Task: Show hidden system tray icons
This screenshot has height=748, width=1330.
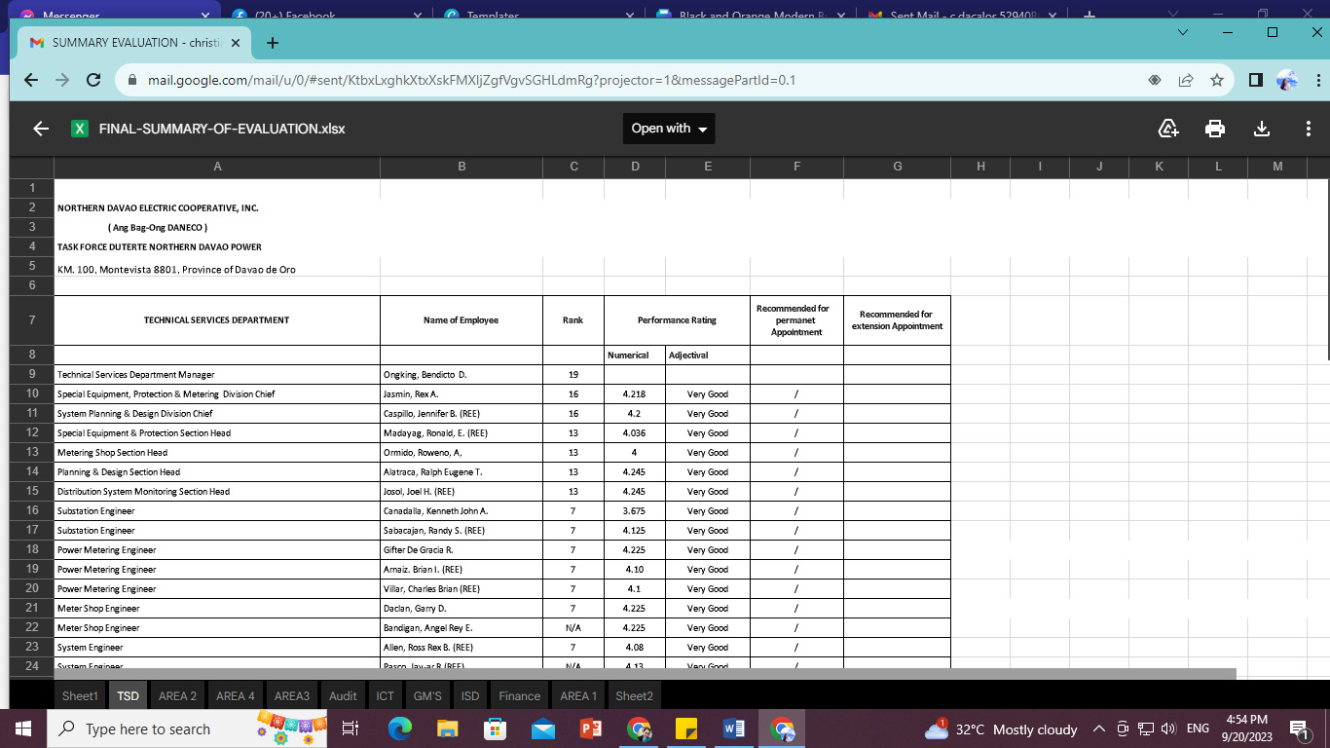Action: (1099, 729)
